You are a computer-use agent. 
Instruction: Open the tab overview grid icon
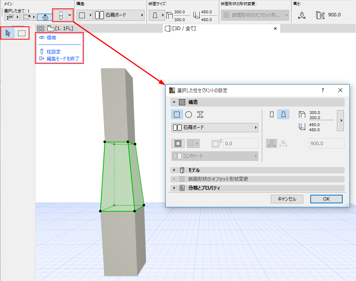[x=41, y=28]
